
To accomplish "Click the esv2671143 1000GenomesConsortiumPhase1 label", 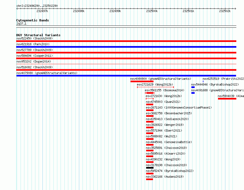I will coord(179,107).
